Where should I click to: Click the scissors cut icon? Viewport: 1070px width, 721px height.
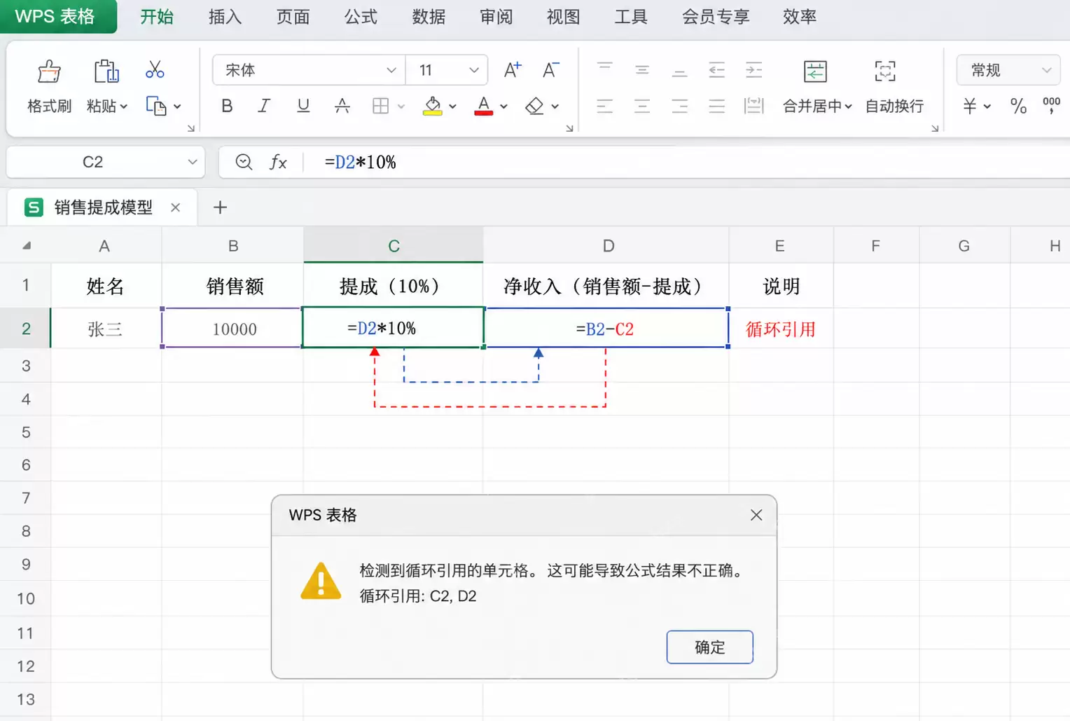coord(155,70)
